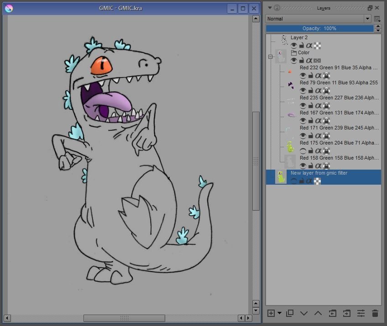
Task: Show the New layer from gmic filter
Action: click(x=294, y=181)
